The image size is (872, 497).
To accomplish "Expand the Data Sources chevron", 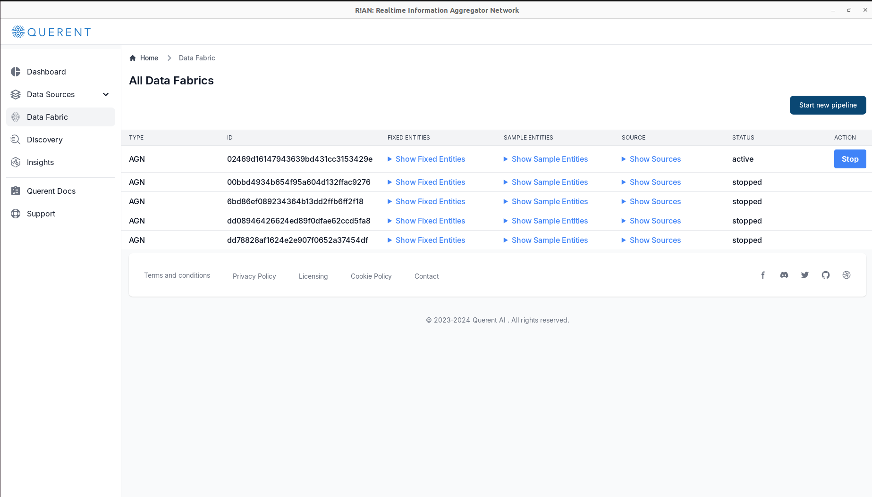I will tap(106, 94).
